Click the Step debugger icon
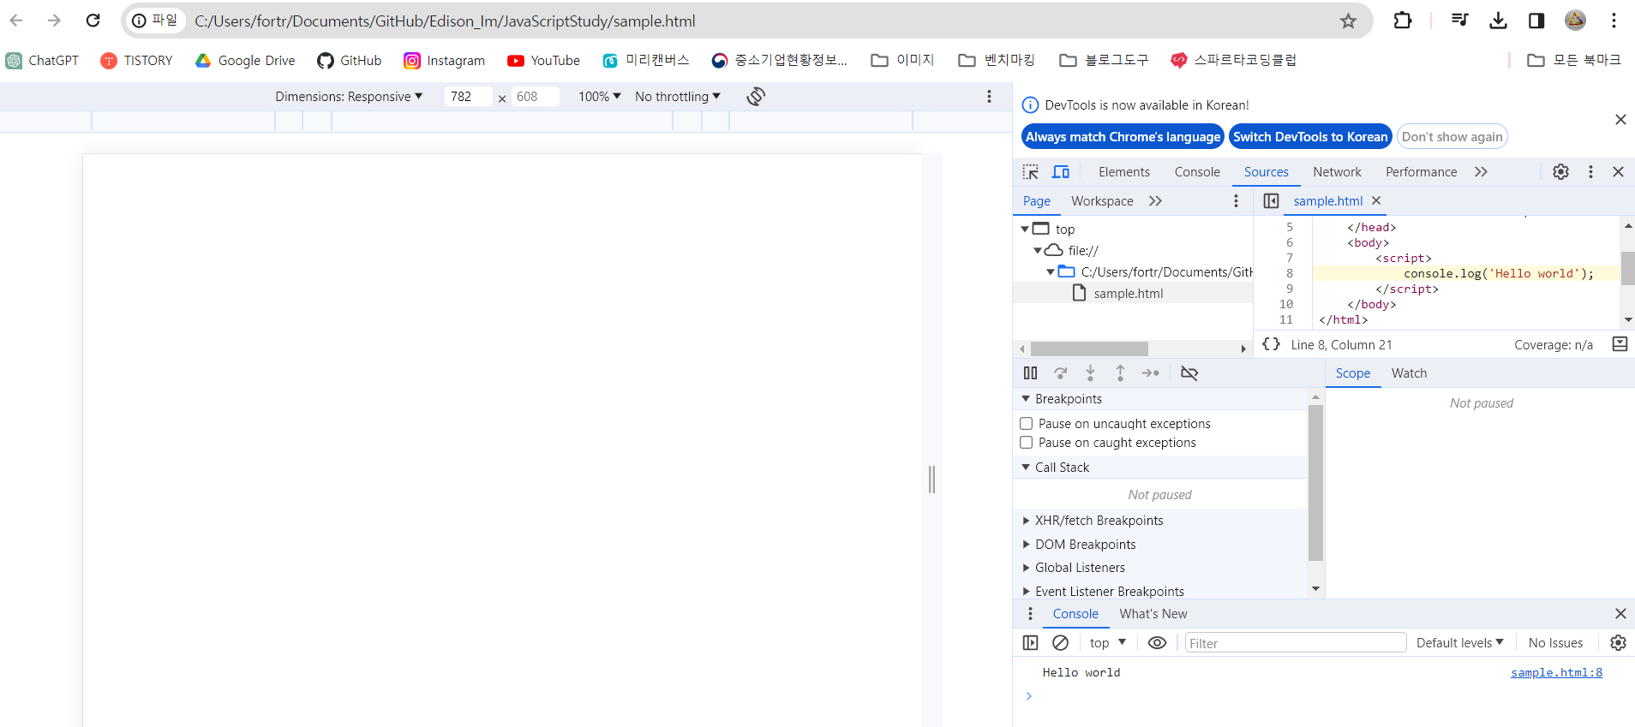This screenshot has height=727, width=1635. pos(1150,372)
